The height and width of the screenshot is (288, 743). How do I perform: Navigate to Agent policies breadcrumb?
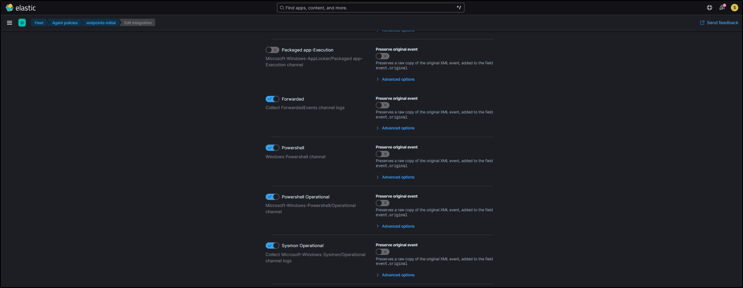click(65, 23)
